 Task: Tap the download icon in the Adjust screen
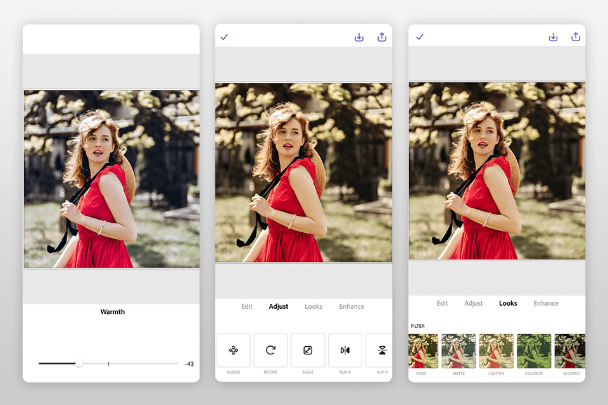[x=359, y=37]
